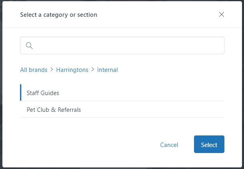Go to All brands breadcrumb
Screen dimensions: 244x169
click(x=34, y=70)
